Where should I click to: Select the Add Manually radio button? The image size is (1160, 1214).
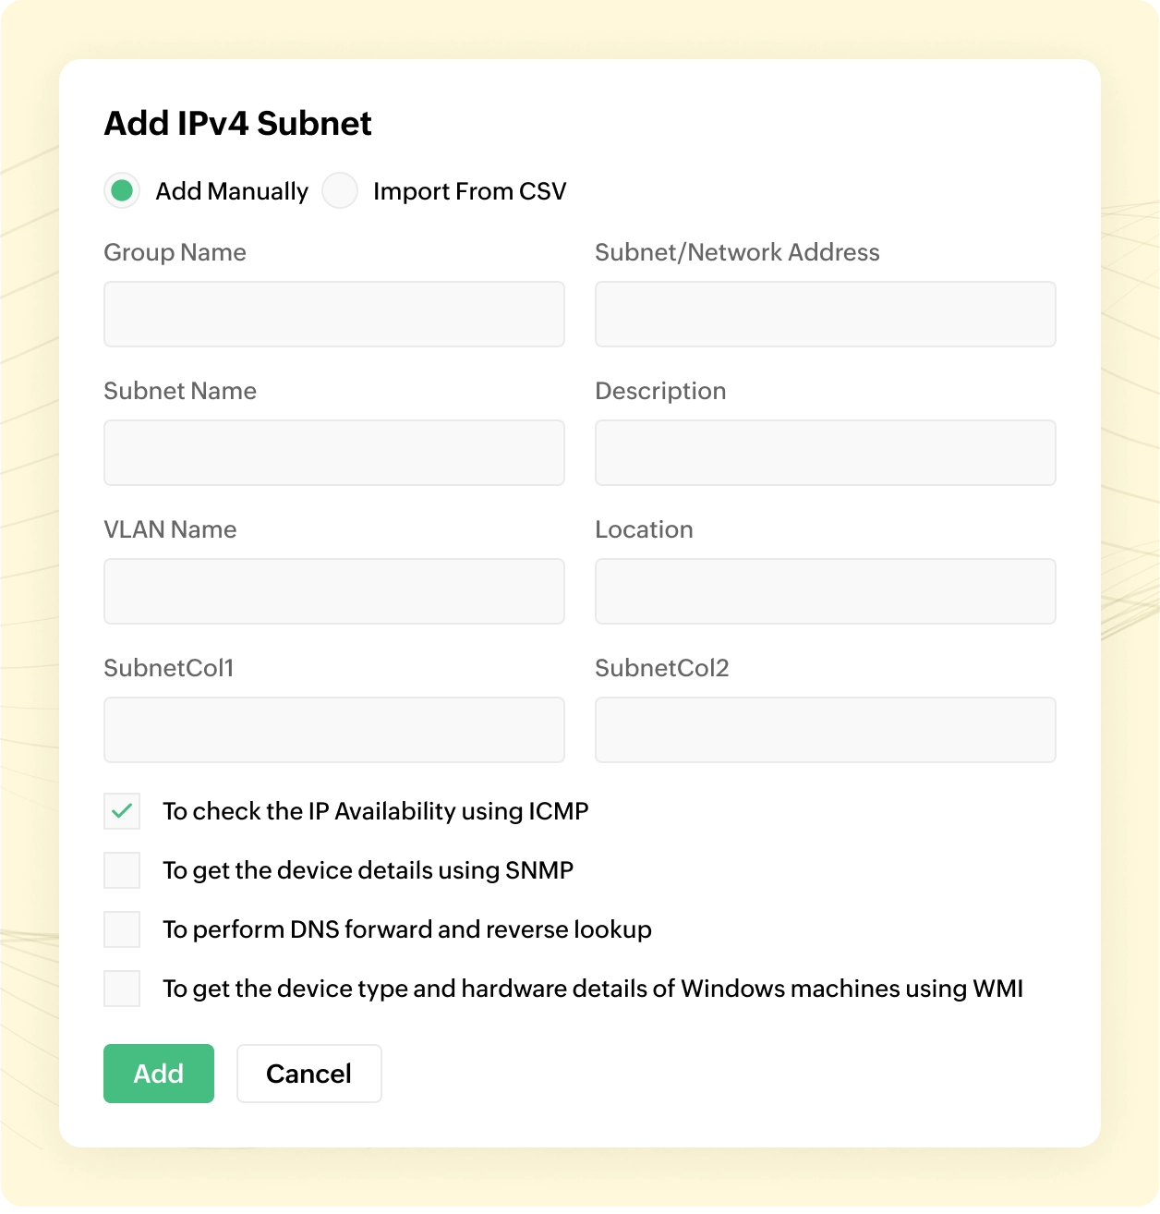[x=122, y=191]
